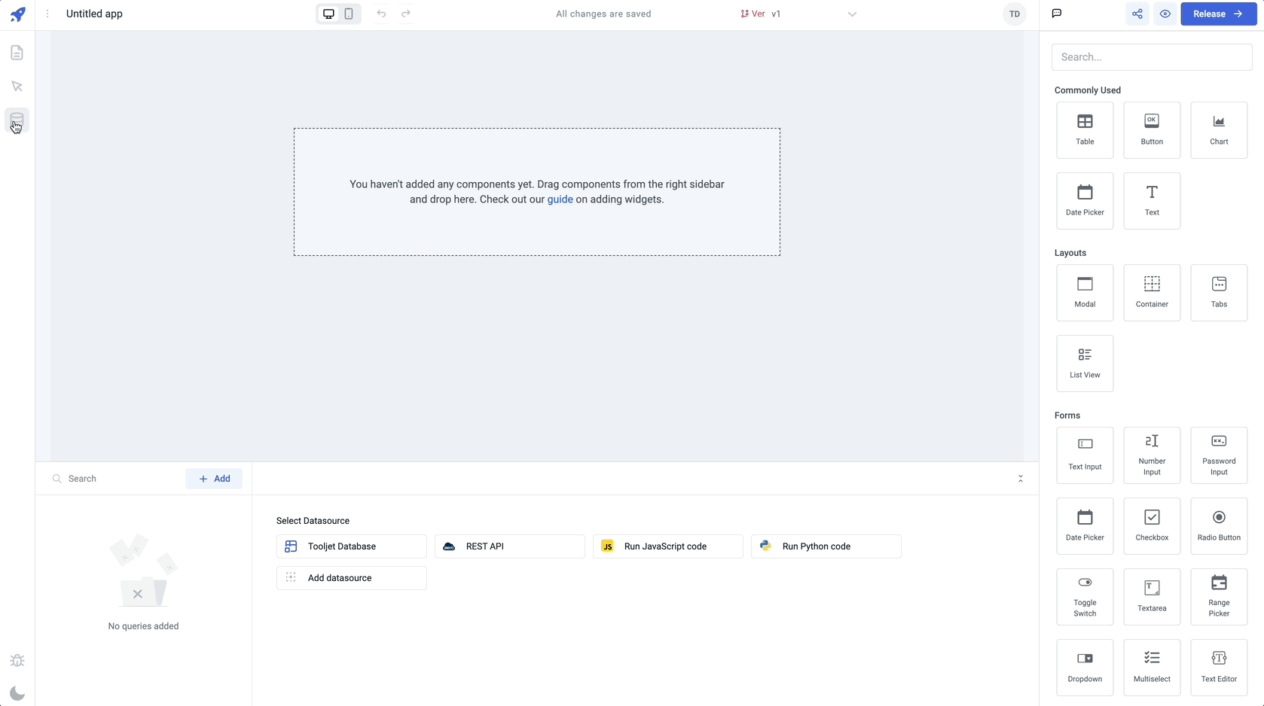Open the comments chat icon
This screenshot has height=706, width=1264.
pos(1057,14)
